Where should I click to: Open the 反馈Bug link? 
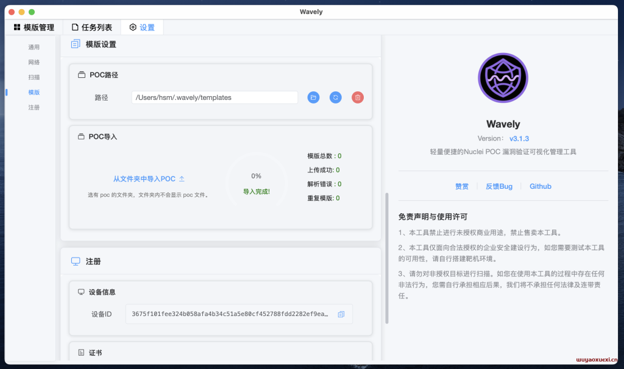[499, 186]
